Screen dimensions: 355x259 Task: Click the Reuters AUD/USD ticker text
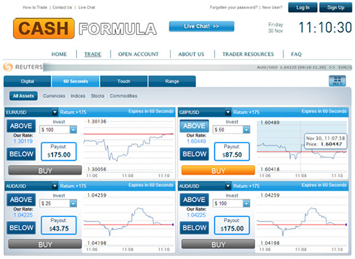coord(291,67)
